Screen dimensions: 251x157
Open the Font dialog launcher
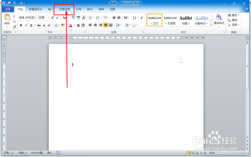(x=85, y=32)
